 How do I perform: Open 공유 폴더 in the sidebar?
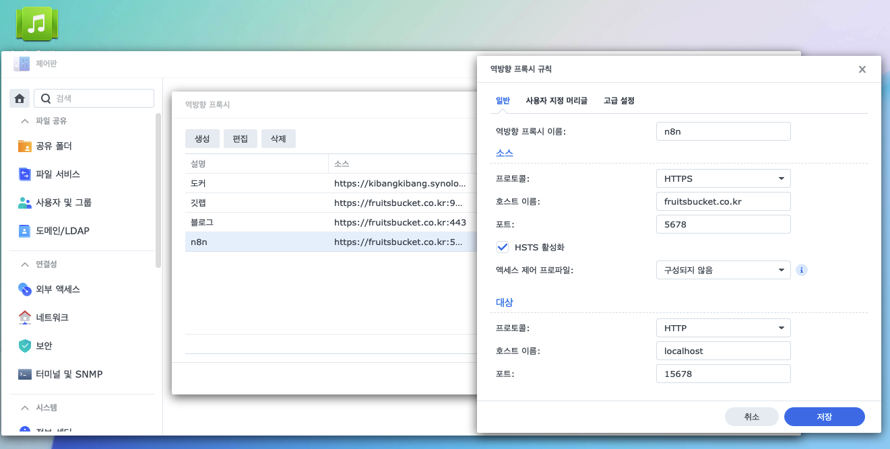(53, 146)
